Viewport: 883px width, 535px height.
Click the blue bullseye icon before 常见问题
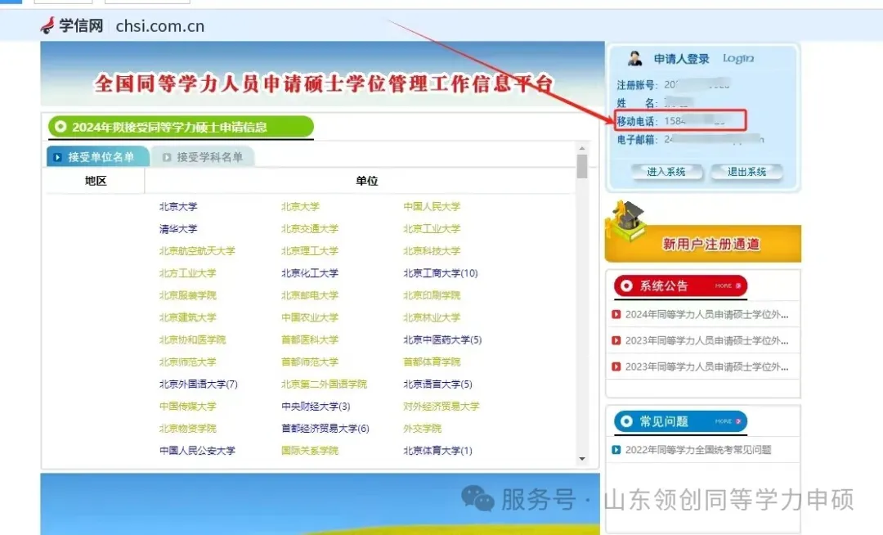[x=626, y=420]
